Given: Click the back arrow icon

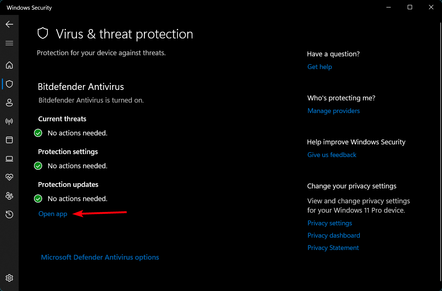Looking at the screenshot, I should (9, 24).
